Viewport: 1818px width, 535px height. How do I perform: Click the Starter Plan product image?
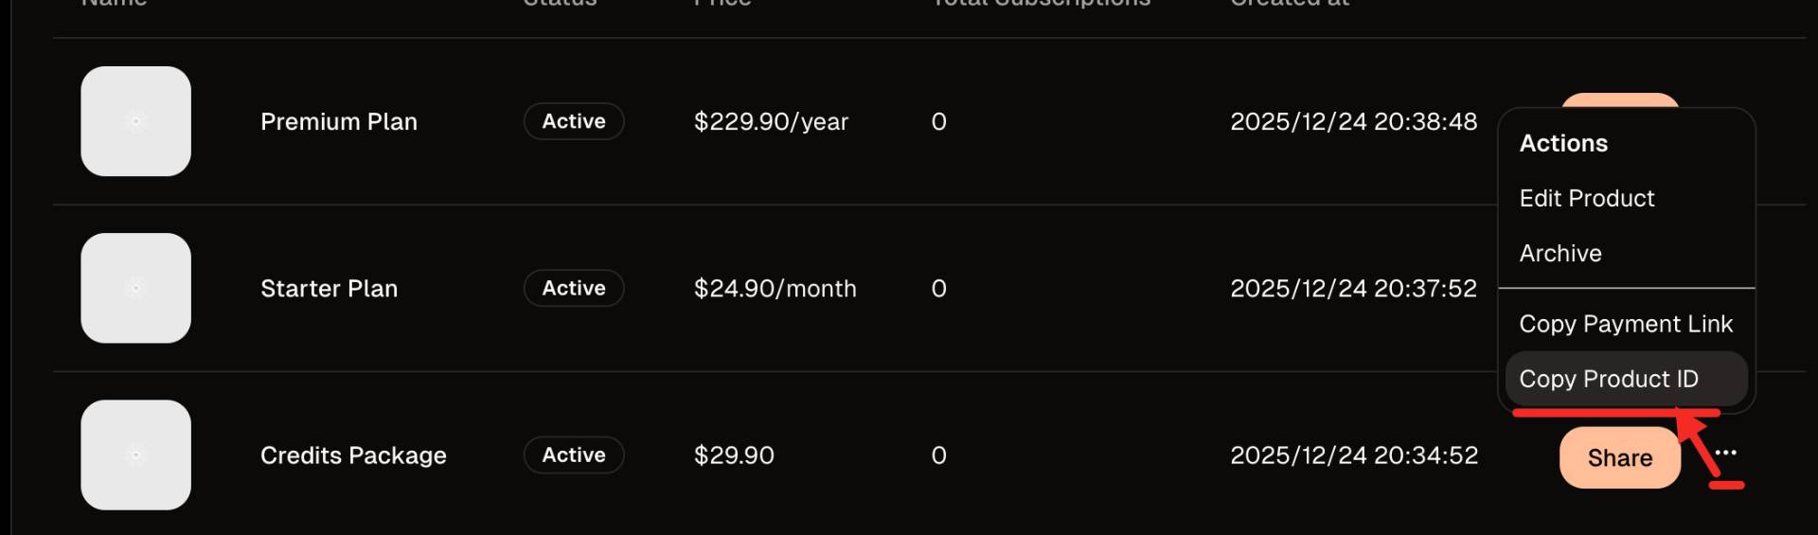pos(135,288)
